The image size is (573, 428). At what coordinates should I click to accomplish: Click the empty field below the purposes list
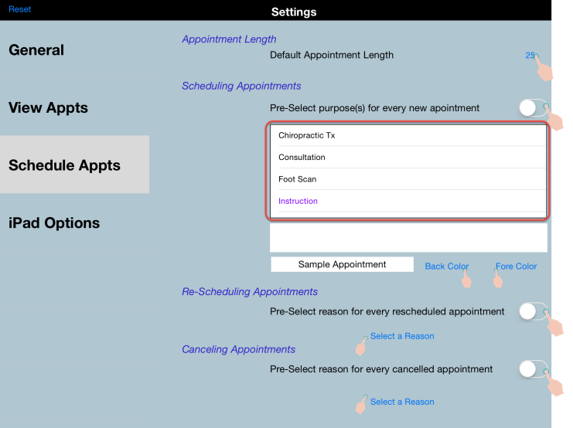408,238
